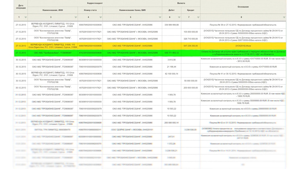Click the Дата операции column header
This screenshot has height=169, width=300.
point(21,7)
